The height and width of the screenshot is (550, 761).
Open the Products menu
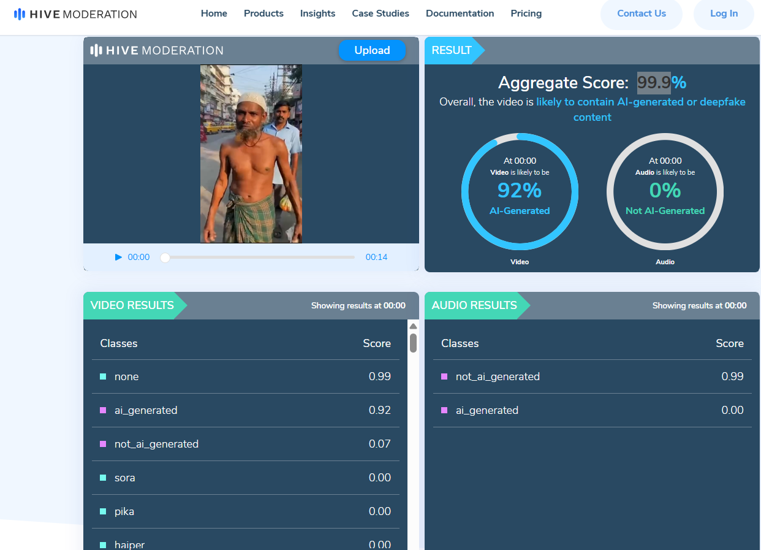(263, 13)
